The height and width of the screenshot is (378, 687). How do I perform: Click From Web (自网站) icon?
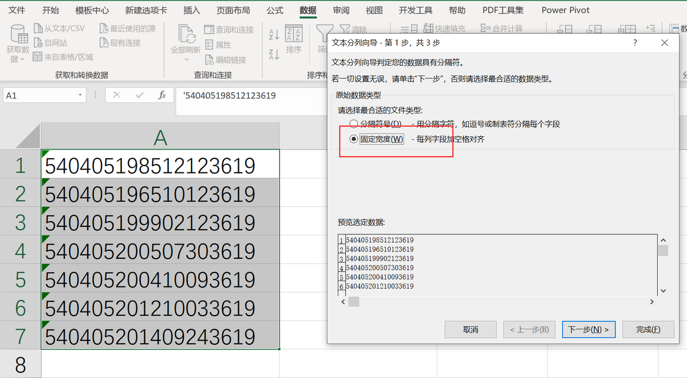click(x=38, y=43)
